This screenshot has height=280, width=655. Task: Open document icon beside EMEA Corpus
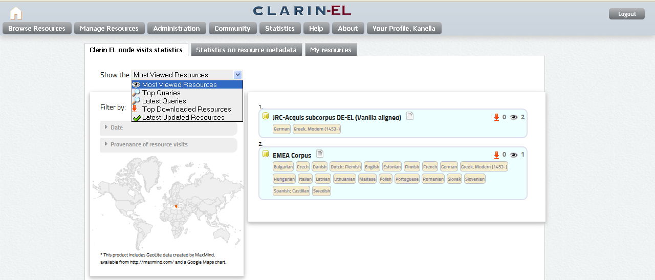320,154
